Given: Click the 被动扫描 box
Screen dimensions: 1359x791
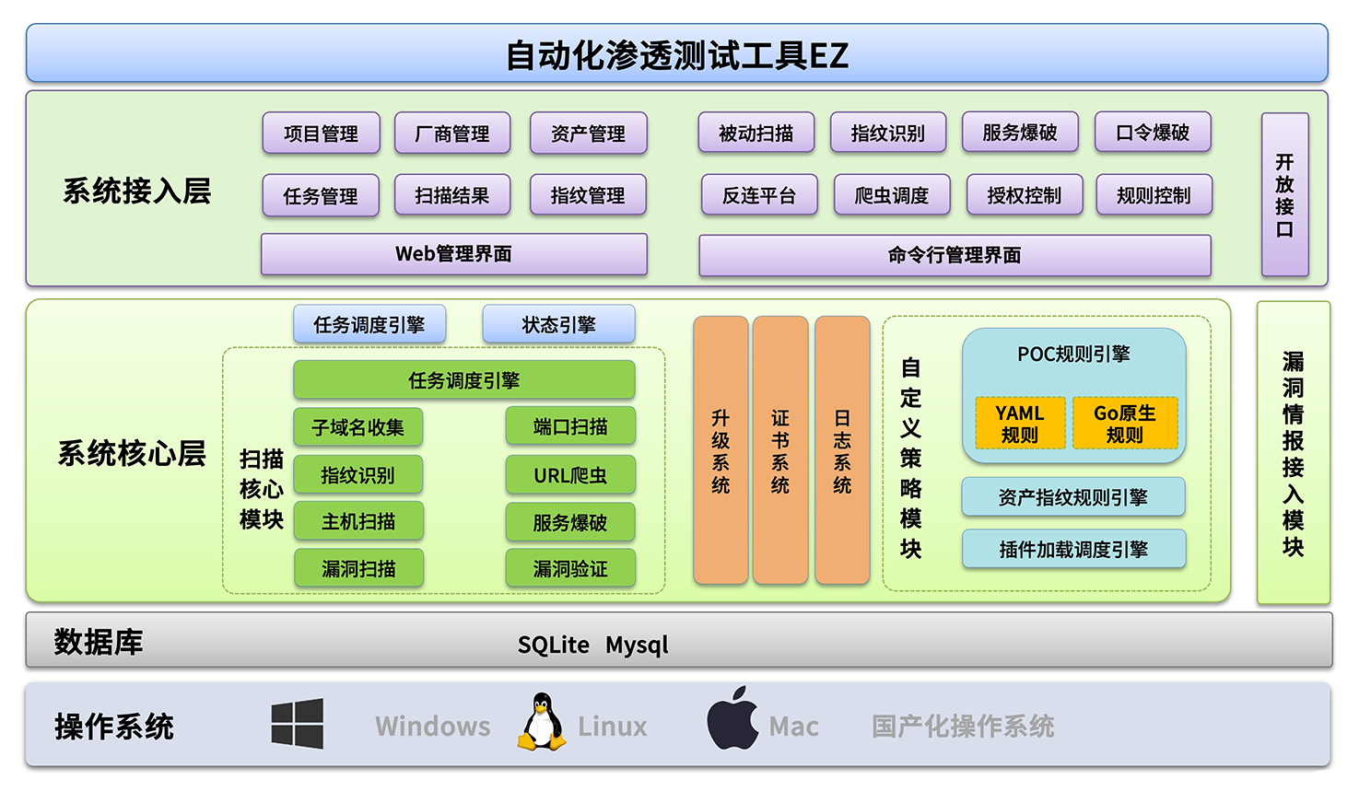Looking at the screenshot, I should 756,134.
